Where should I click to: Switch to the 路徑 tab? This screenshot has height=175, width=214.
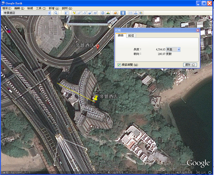(x=131, y=36)
